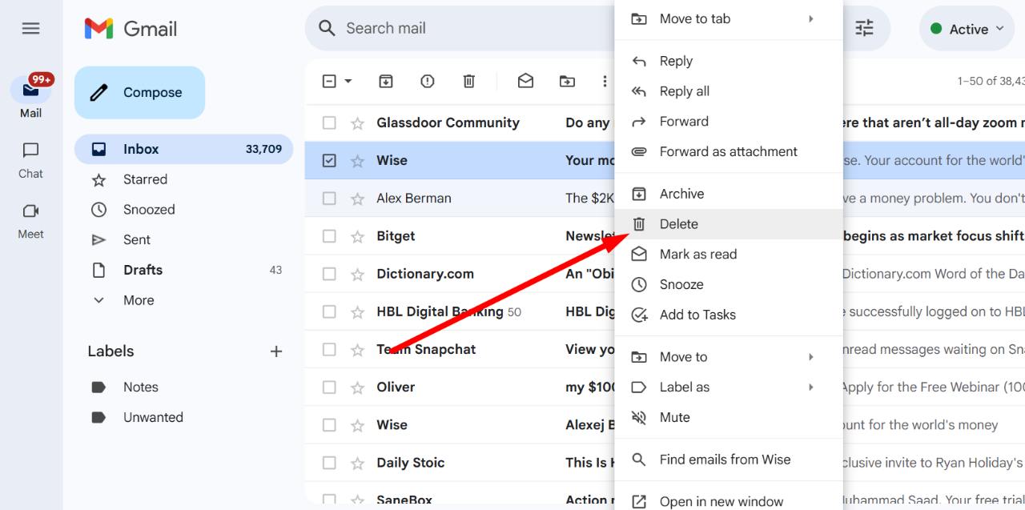Choose Forward in the context menu
Image resolution: width=1025 pixels, height=510 pixels.
point(729,122)
